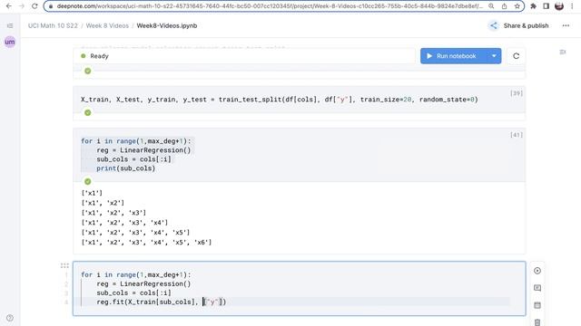This screenshot has height=326, width=581.
Task: Click 'reg = LinearRegression()' in the active cell
Action: 143,283
